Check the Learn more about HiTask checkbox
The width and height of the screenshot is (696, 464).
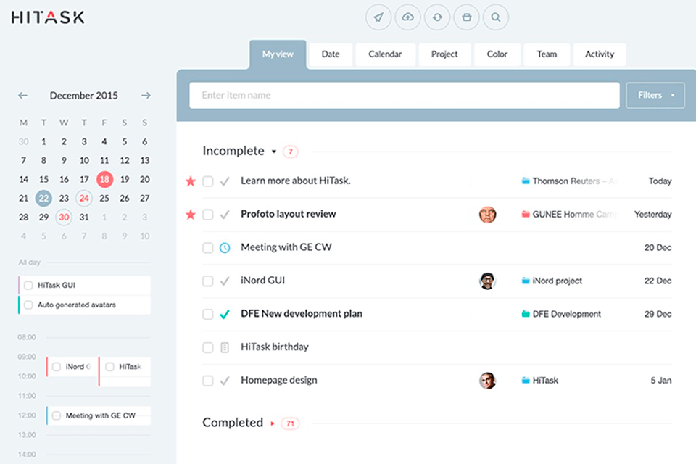[208, 181]
